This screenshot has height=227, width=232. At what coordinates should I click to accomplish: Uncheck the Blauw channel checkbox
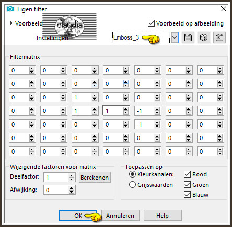coord(187,195)
